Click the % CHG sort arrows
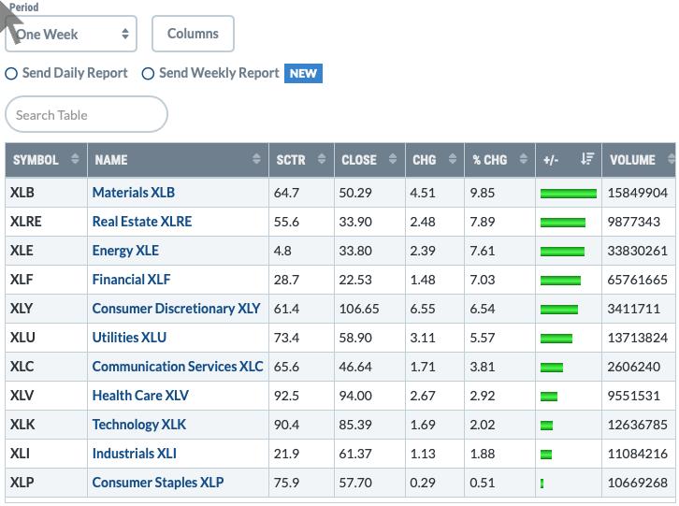The width and height of the screenshot is (679, 506). coord(524,159)
